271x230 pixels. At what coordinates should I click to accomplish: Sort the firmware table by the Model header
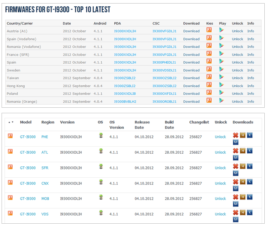[x=26, y=122]
